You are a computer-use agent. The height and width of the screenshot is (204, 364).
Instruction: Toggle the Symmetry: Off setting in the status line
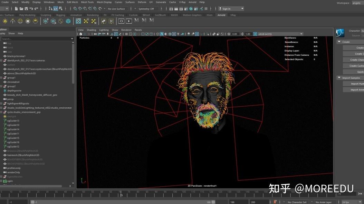pyautogui.click(x=146, y=9)
